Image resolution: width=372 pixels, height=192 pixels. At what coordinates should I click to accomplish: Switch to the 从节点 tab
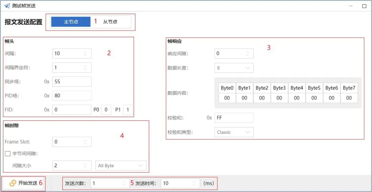click(110, 22)
